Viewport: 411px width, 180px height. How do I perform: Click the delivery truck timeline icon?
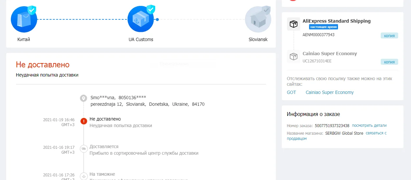click(x=84, y=149)
